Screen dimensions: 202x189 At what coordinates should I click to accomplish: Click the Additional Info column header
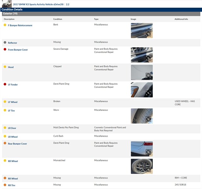click(x=181, y=19)
